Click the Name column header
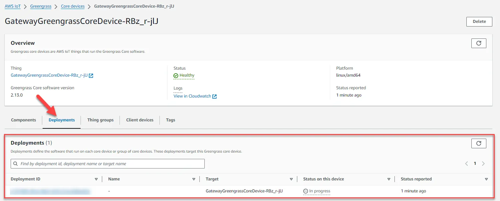500x201 pixels. coord(114,179)
